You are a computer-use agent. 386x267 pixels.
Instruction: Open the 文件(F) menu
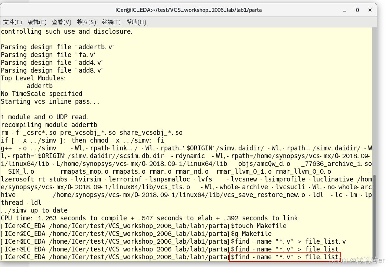tap(12, 22)
